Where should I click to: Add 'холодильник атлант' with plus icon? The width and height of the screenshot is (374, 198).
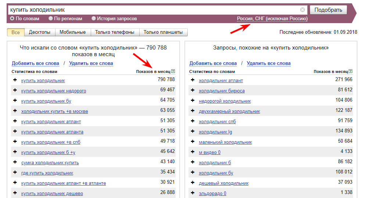[193, 80]
